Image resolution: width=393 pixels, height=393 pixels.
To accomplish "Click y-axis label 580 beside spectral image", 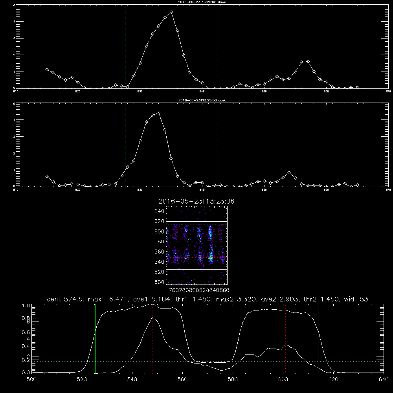I will (160, 242).
